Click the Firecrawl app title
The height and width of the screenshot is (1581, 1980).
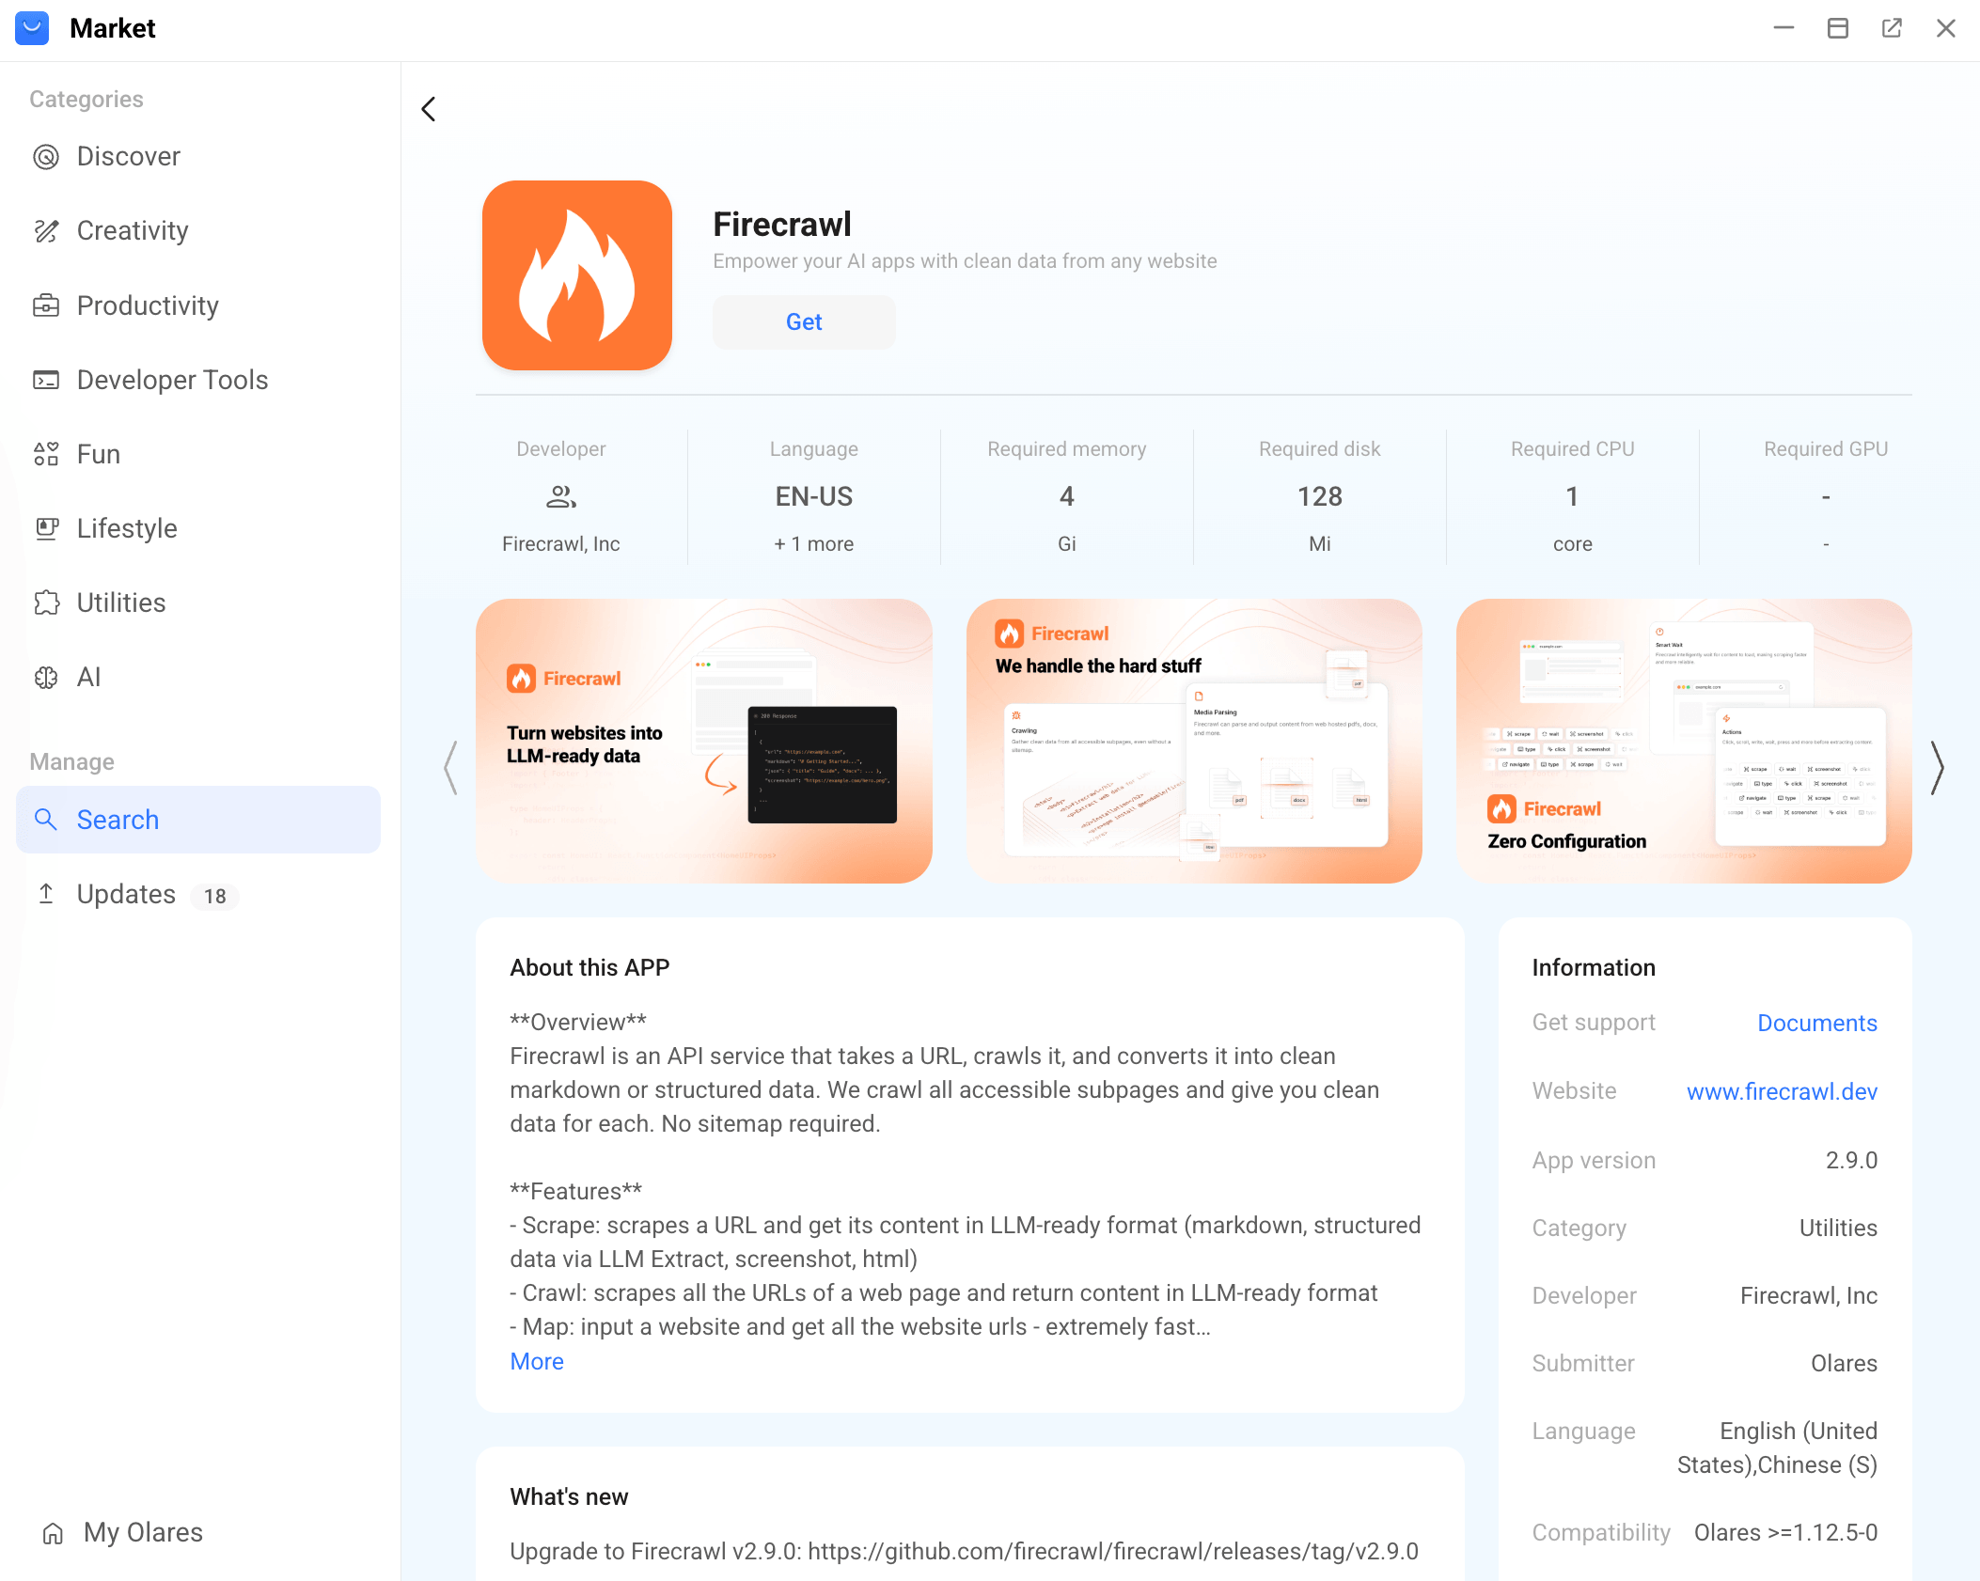782,225
